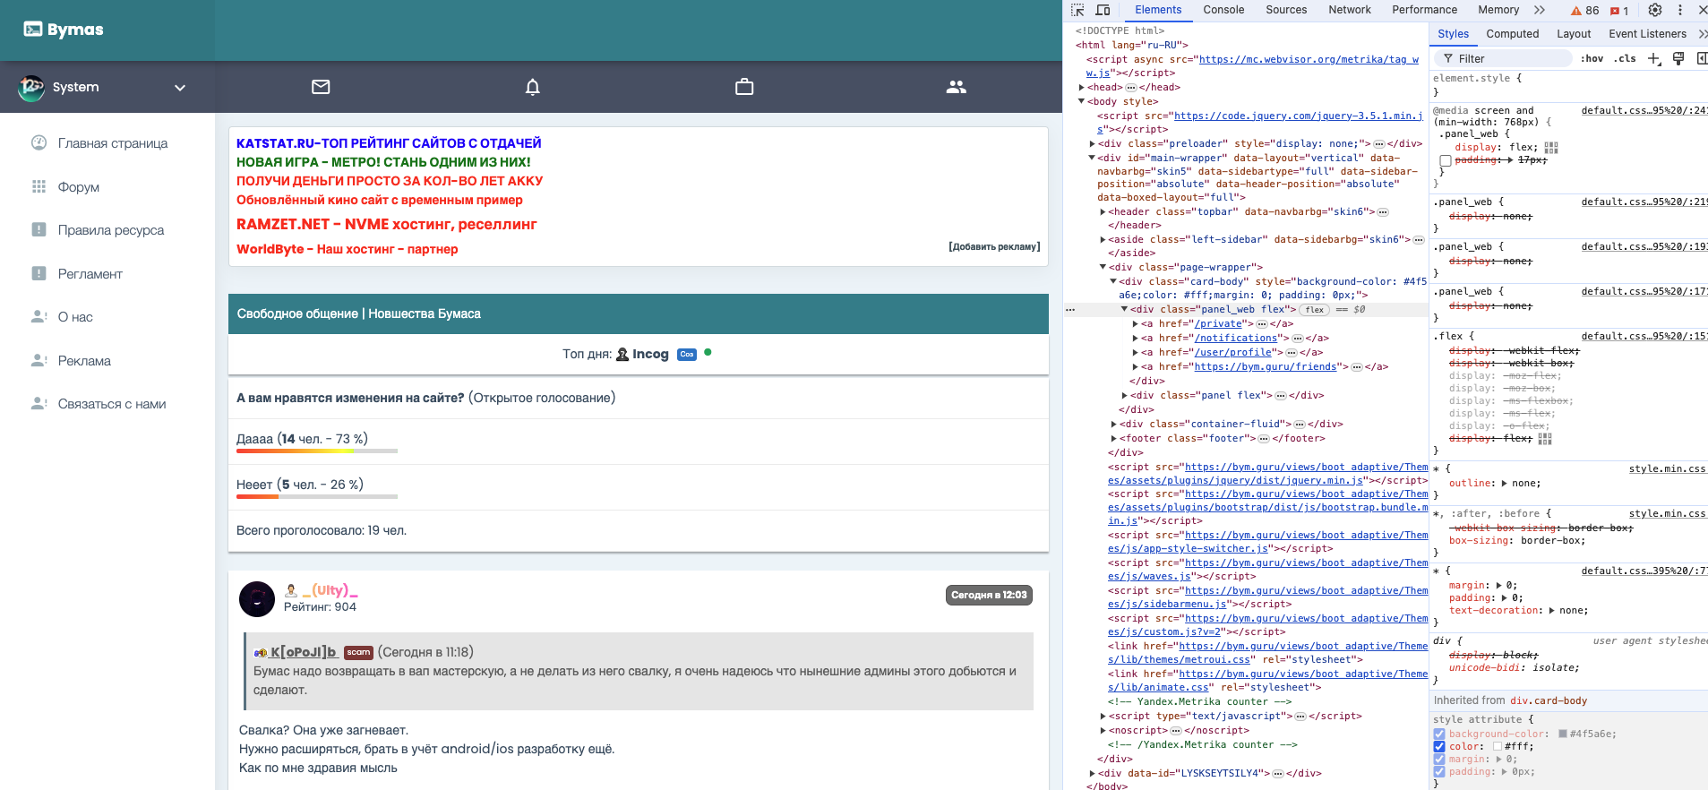Open DevTools settings via the gear icon

pos(1655,10)
